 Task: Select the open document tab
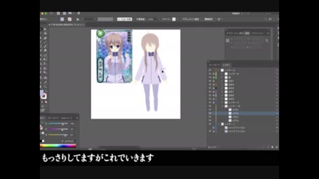click(x=66, y=25)
